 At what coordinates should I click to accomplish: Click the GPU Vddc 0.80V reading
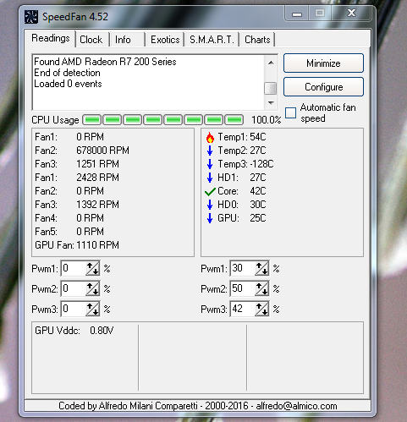coord(74,331)
